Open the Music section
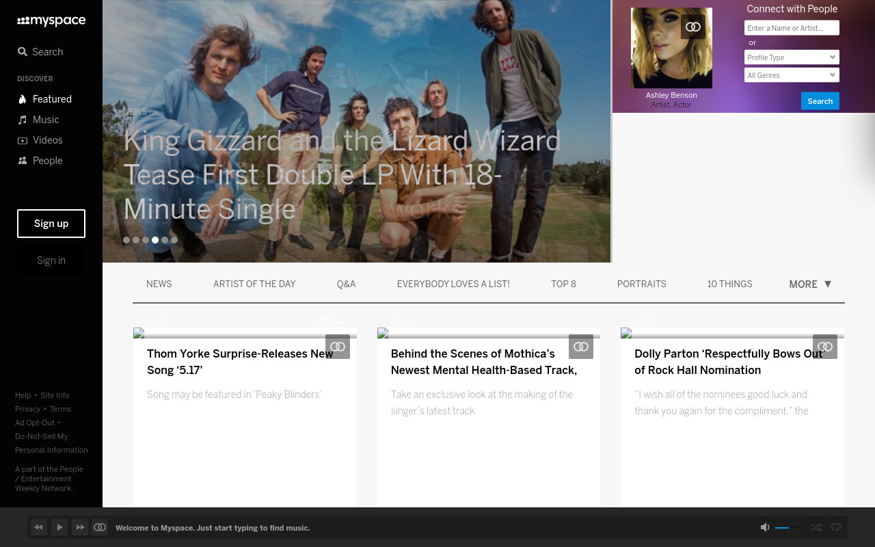The width and height of the screenshot is (875, 547). pyautogui.click(x=38, y=120)
